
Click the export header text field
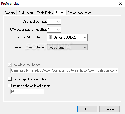[64, 70]
